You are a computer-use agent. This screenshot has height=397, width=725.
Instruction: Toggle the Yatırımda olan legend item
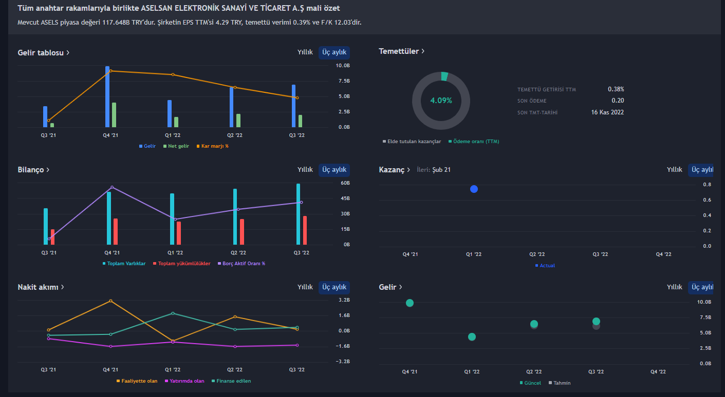[184, 381]
